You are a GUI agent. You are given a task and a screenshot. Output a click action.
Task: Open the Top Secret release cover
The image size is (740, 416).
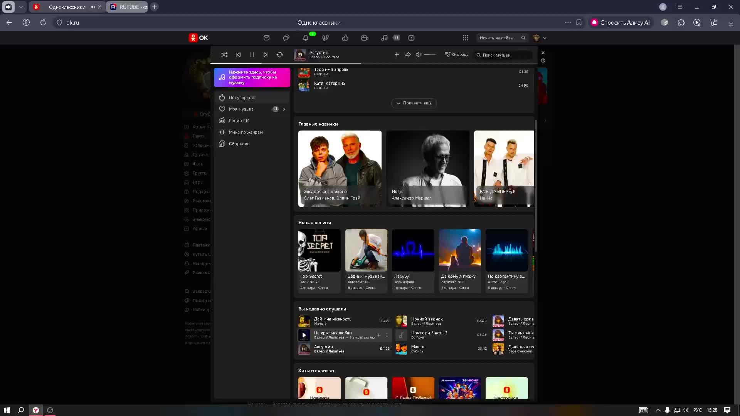[x=320, y=250]
